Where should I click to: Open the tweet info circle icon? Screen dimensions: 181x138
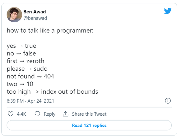168,101
